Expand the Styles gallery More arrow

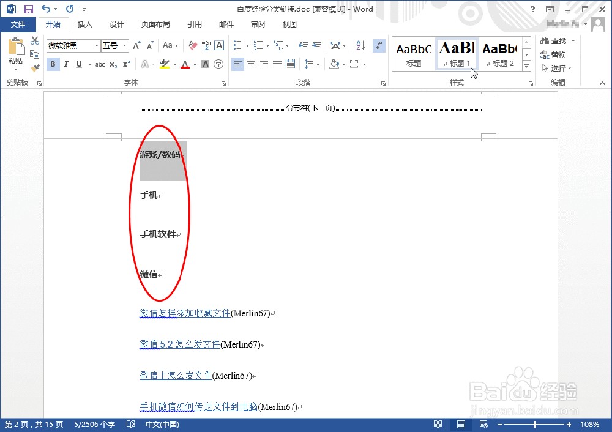526,66
